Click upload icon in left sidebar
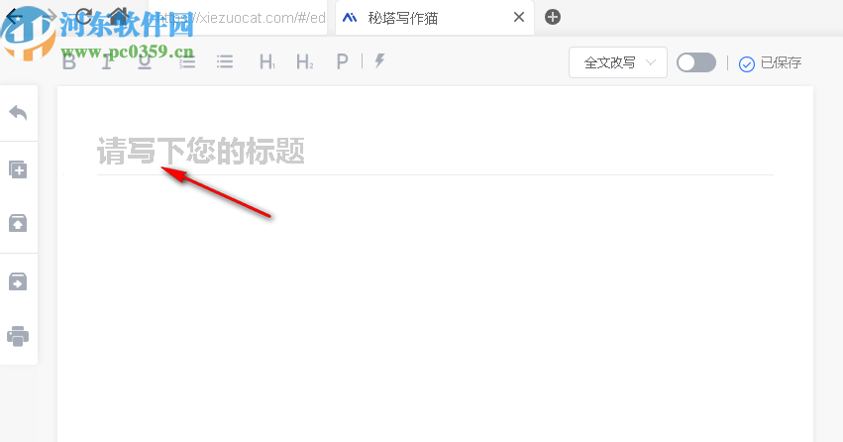Screen dimensions: 843x442 pyautogui.click(x=18, y=223)
